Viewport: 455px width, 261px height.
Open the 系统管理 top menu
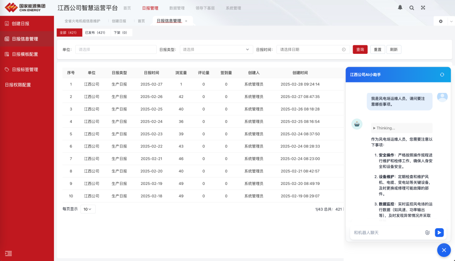233,8
